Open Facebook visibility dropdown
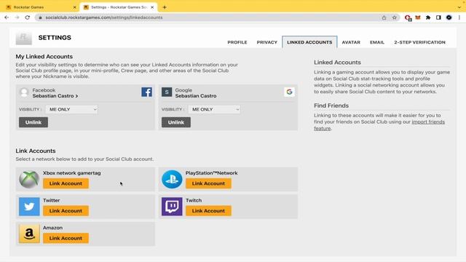Viewport: 466px width, 262px height. pos(71,109)
